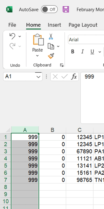Open the Paste options dropdown arrow

[x=37, y=56]
